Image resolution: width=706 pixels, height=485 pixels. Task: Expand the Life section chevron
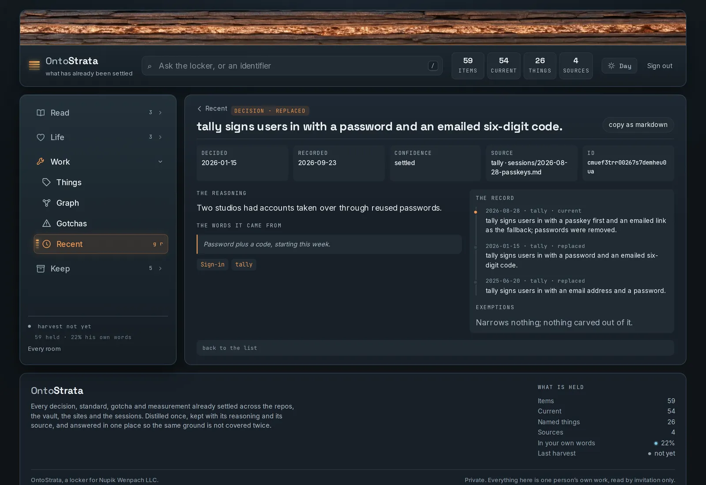click(x=160, y=137)
